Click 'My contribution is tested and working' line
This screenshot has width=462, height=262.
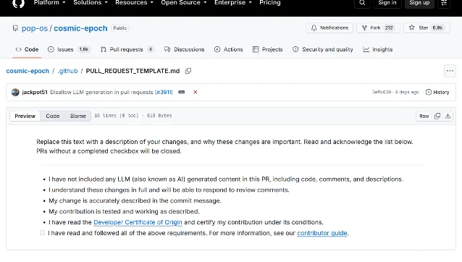[x=124, y=211]
